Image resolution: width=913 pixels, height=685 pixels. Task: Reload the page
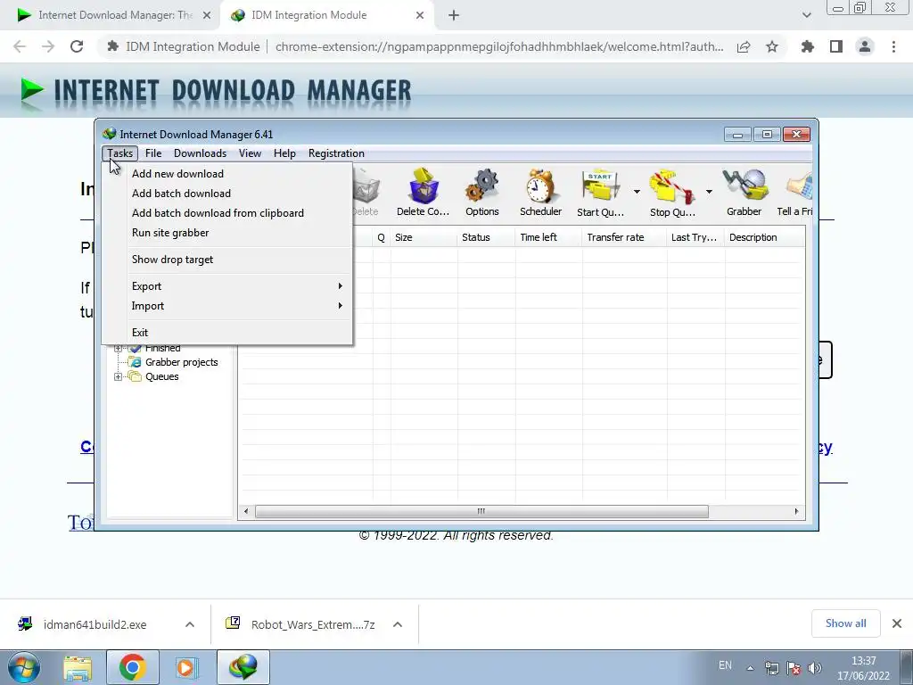77,46
